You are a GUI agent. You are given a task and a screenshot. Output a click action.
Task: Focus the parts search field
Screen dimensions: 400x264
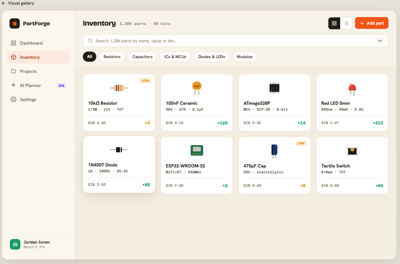click(x=235, y=41)
